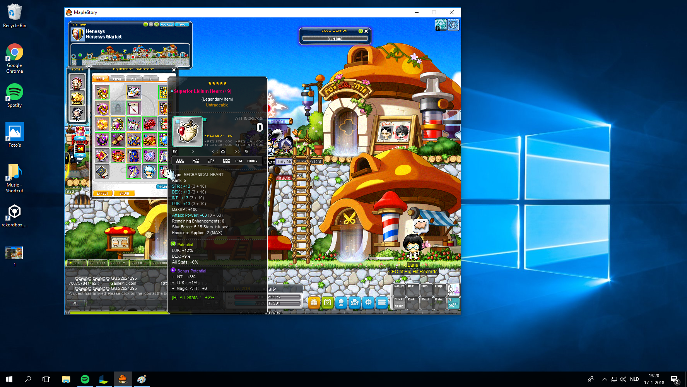Click the locked pendant slot
Viewport: 687px width, 387px height.
pyautogui.click(x=118, y=108)
